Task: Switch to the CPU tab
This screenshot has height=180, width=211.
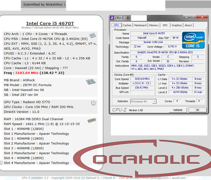Action: pos(116,25)
